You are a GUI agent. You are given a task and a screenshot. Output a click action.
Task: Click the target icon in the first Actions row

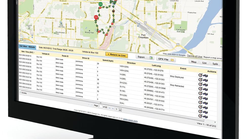pos(200,75)
